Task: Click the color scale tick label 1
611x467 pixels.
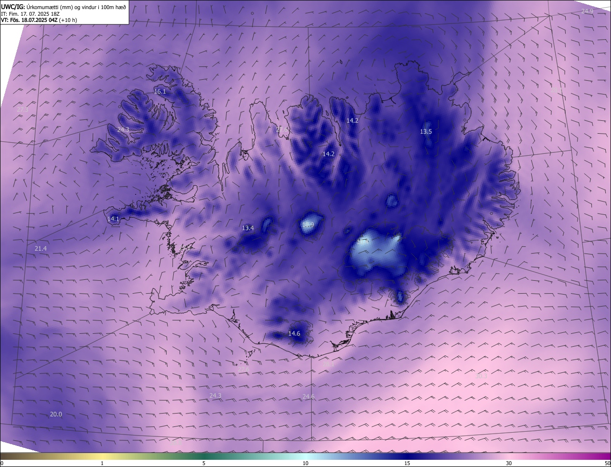Action: pos(102,463)
